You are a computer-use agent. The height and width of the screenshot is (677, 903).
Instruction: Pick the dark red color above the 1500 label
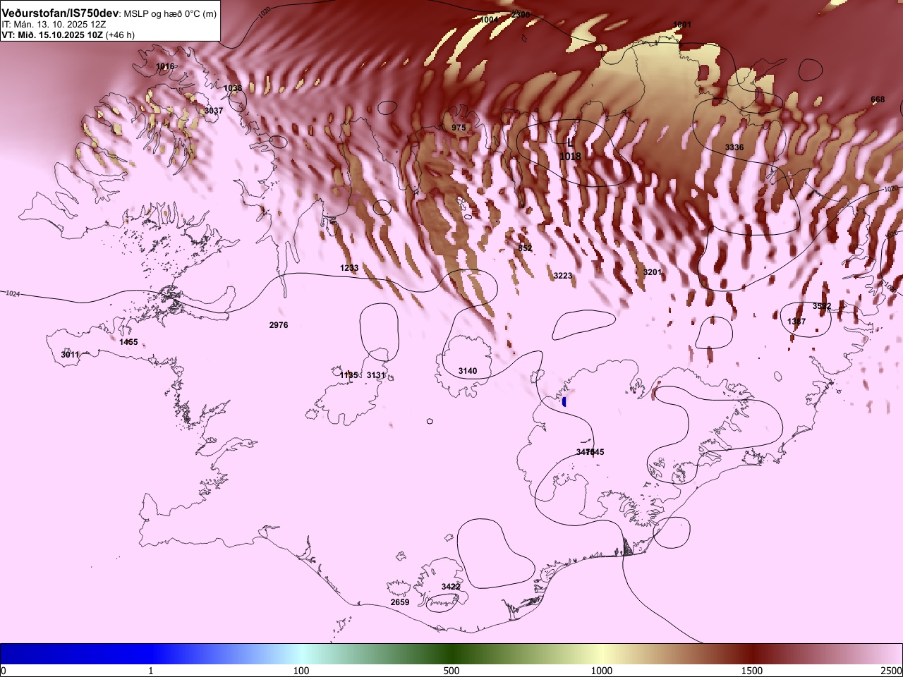(x=752, y=654)
